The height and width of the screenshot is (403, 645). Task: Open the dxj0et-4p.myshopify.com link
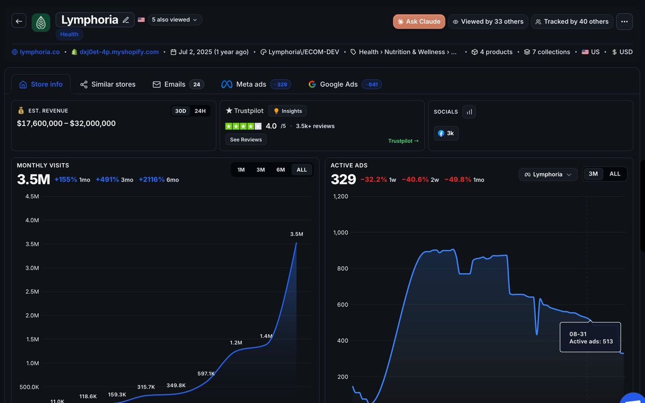[x=115, y=52]
